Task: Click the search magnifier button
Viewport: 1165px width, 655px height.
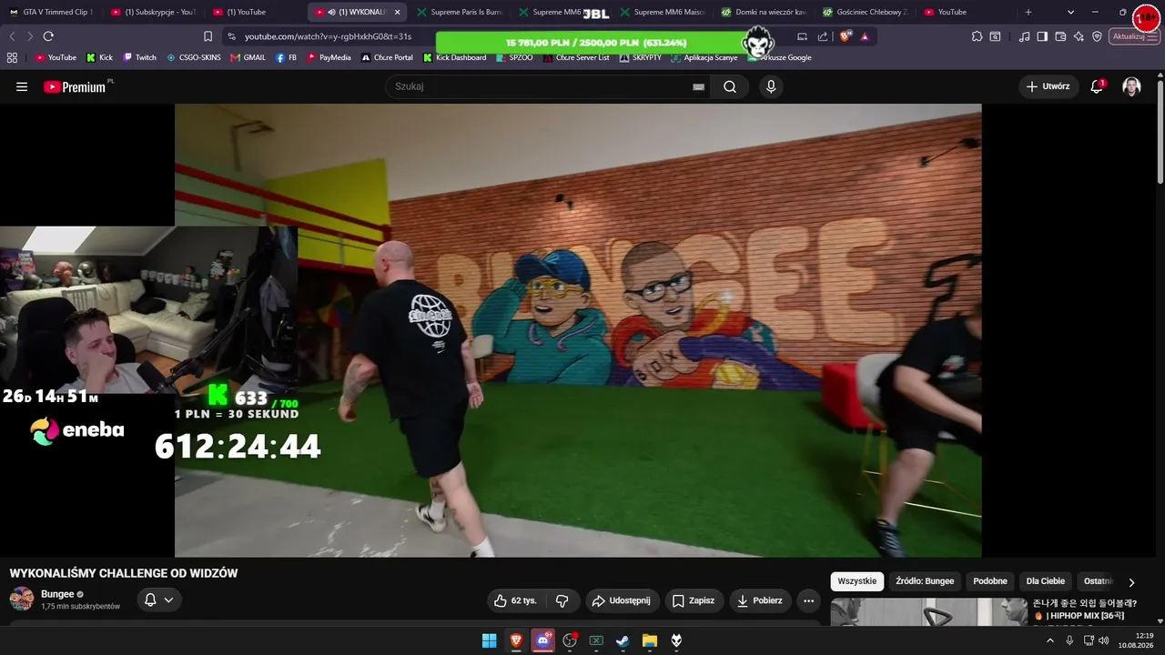Action: coord(730,86)
